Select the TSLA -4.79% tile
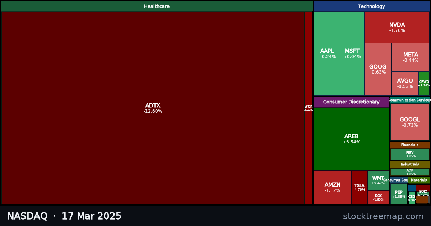431x226 pixels. pyautogui.click(x=360, y=188)
